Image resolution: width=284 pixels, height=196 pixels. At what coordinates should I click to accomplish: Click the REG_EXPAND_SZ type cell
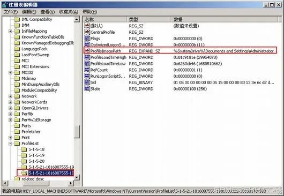point(144,51)
